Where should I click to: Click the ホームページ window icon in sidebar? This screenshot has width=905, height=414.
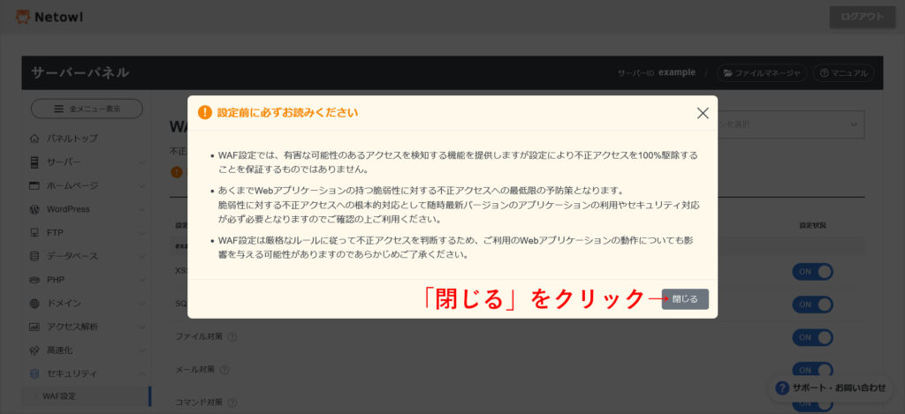pyautogui.click(x=34, y=185)
